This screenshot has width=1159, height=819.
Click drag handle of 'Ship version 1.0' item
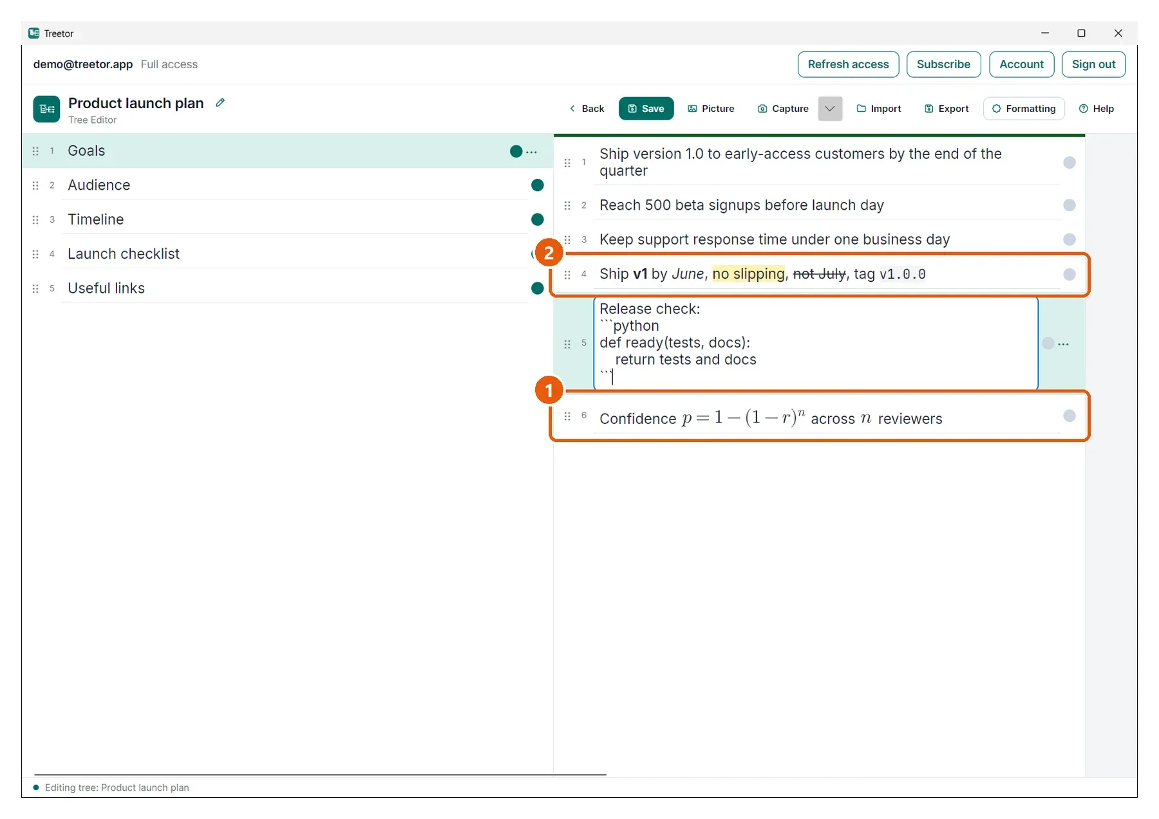coord(567,163)
